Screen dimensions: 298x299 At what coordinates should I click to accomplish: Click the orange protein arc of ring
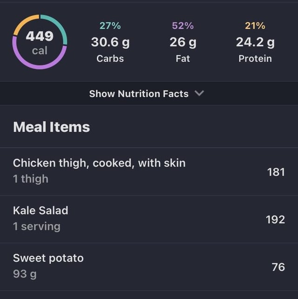(22, 22)
